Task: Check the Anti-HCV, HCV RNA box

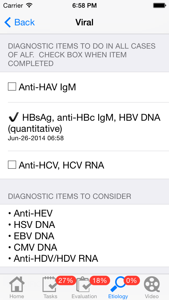Action: pos(12,165)
